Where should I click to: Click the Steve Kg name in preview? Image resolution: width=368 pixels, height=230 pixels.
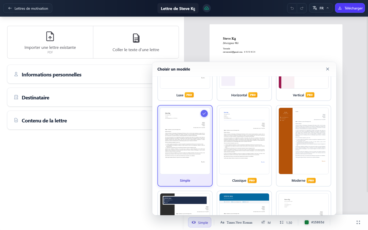[x=229, y=39]
